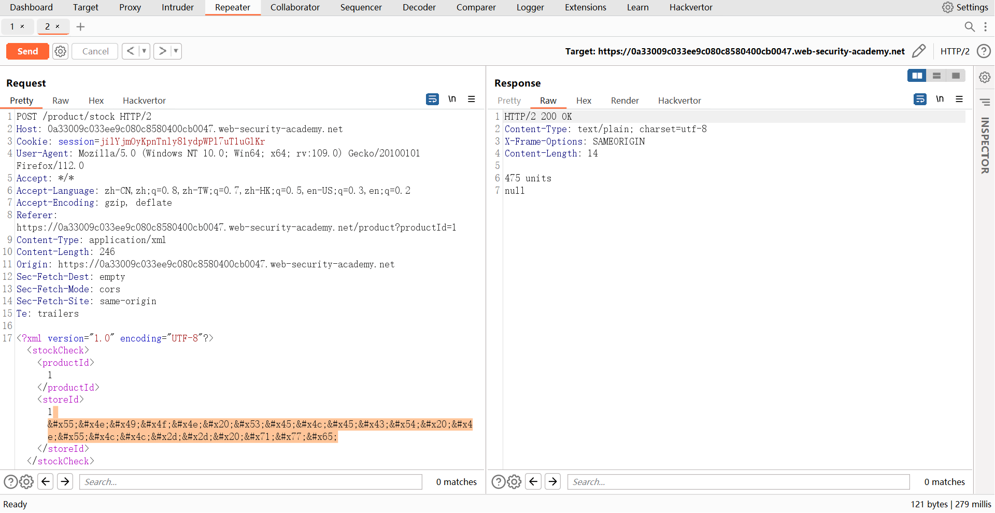Viewport: 995px width, 513px height.
Task: Toggle response non-printable characters \n button
Action: [x=940, y=99]
